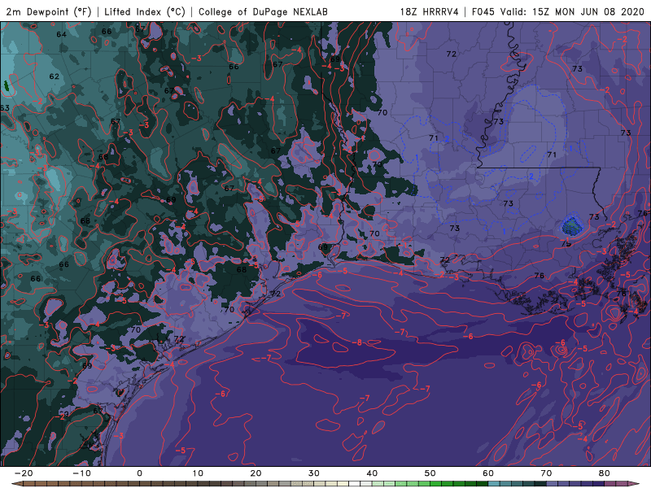Image resolution: width=651 pixels, height=488 pixels.
Task: Click the '62' dewpoint value on map
Action: pyautogui.click(x=54, y=76)
